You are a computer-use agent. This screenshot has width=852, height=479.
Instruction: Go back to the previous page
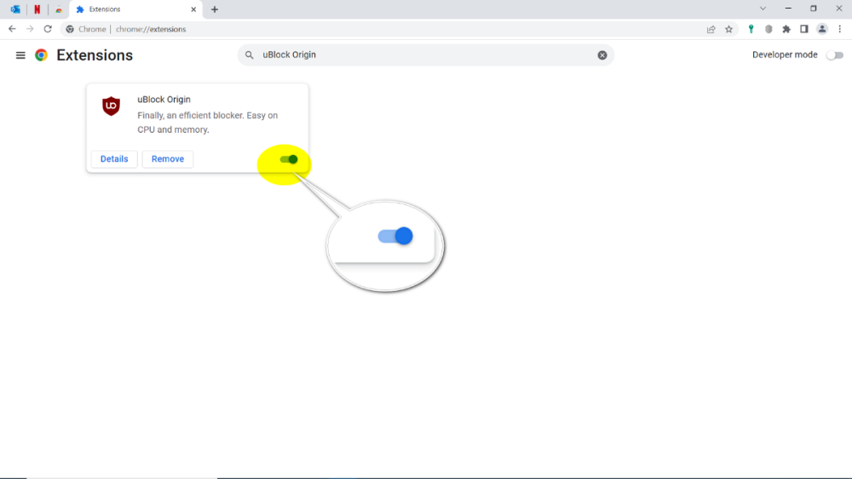coord(12,29)
